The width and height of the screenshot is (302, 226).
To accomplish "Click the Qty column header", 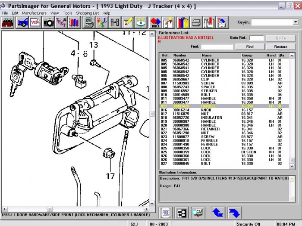I will (x=283, y=56).
